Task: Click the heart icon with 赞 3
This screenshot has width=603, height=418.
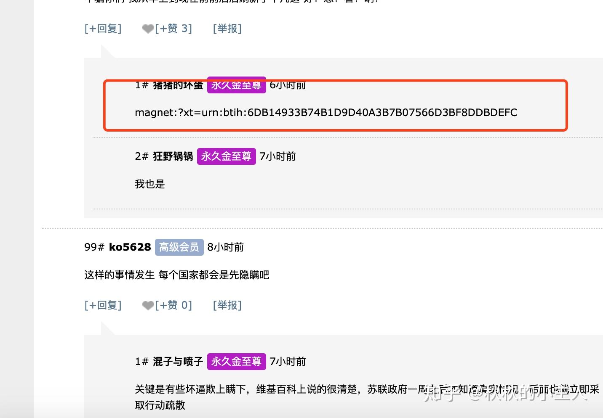Action: pos(148,29)
